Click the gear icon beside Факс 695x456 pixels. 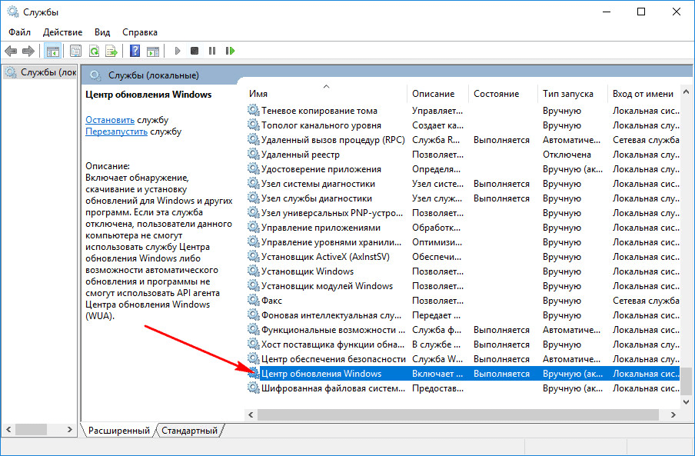pos(253,301)
